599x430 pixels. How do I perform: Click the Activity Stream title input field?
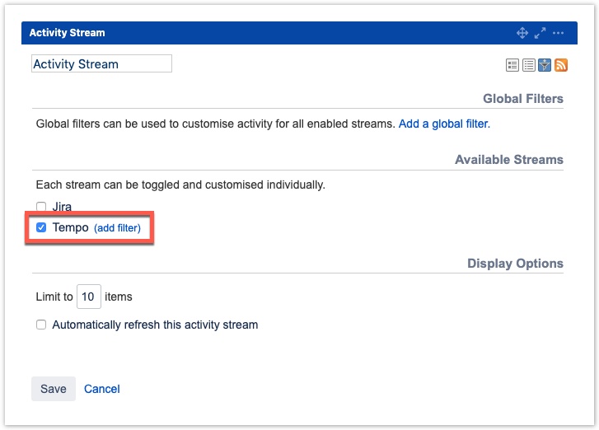(x=101, y=64)
